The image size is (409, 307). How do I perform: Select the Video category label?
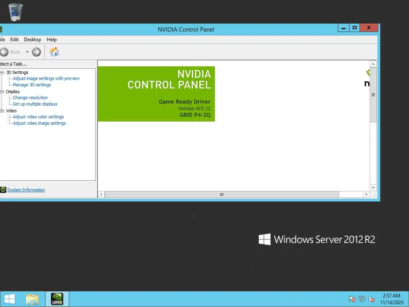tap(11, 111)
